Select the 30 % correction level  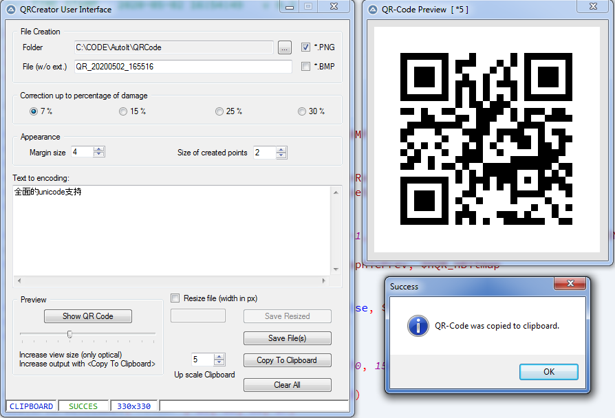302,111
